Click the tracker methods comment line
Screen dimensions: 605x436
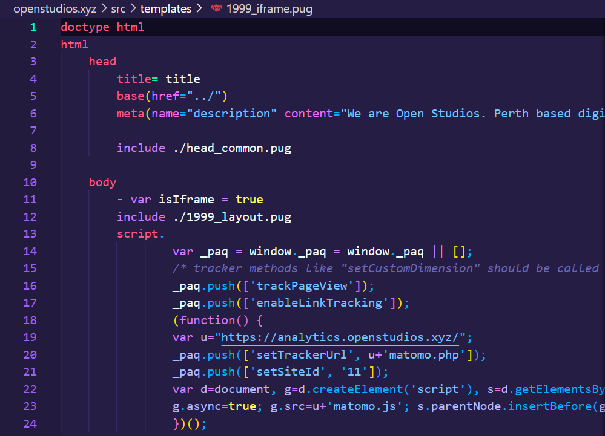point(386,268)
